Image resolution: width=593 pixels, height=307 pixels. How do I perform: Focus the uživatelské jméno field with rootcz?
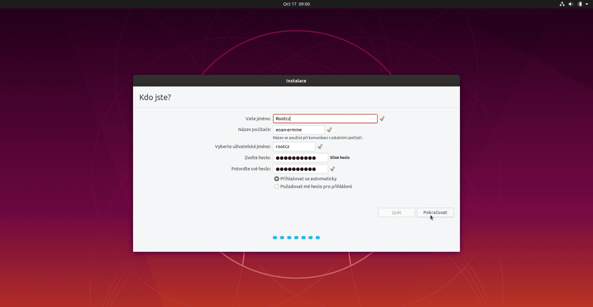[294, 147]
